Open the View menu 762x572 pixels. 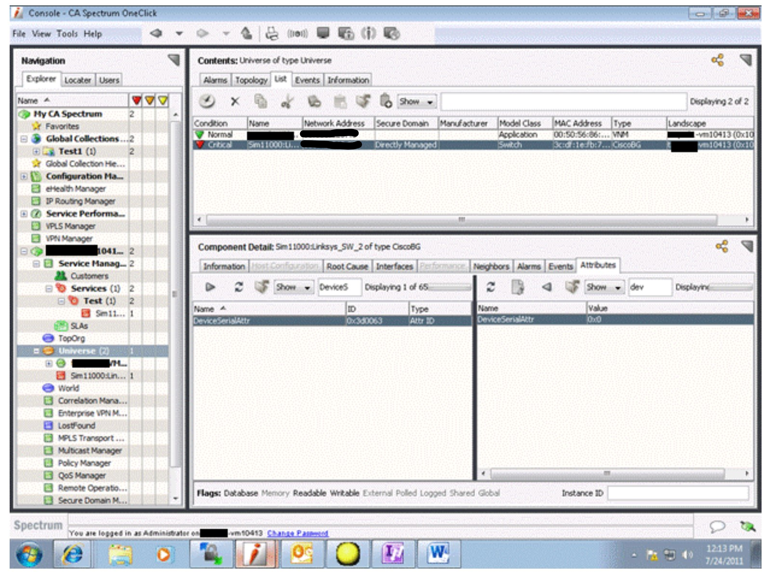41,34
